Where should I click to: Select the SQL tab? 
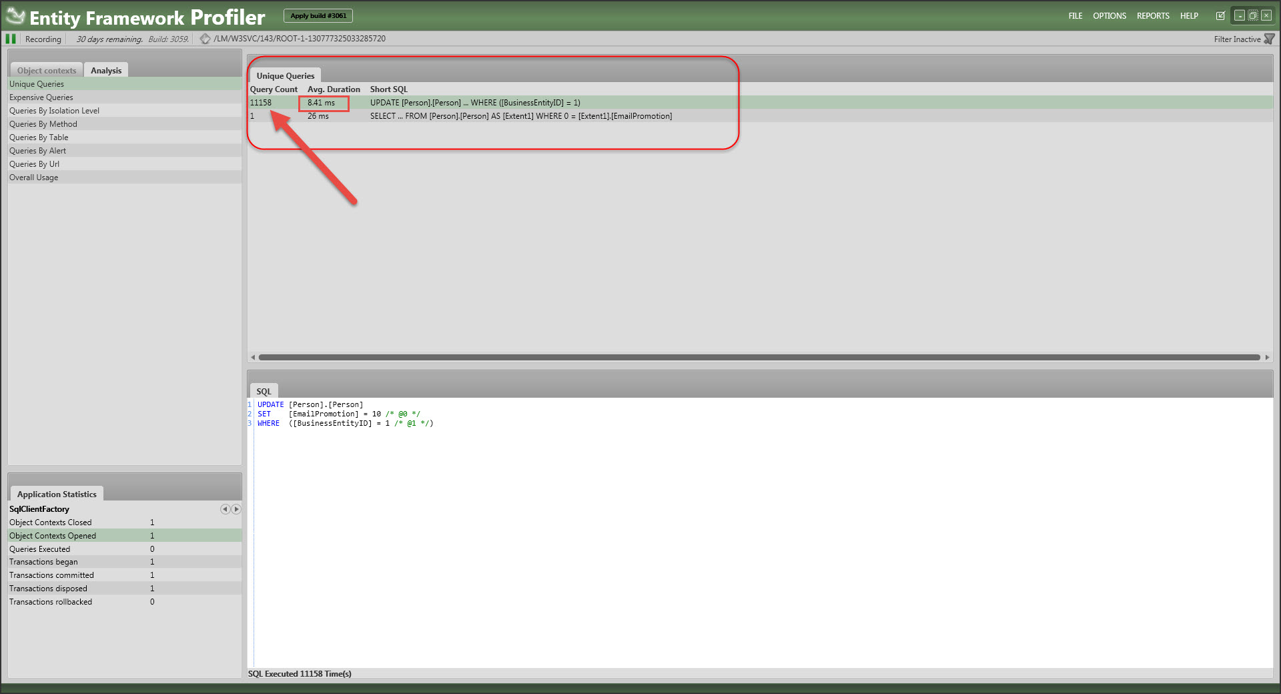264,391
